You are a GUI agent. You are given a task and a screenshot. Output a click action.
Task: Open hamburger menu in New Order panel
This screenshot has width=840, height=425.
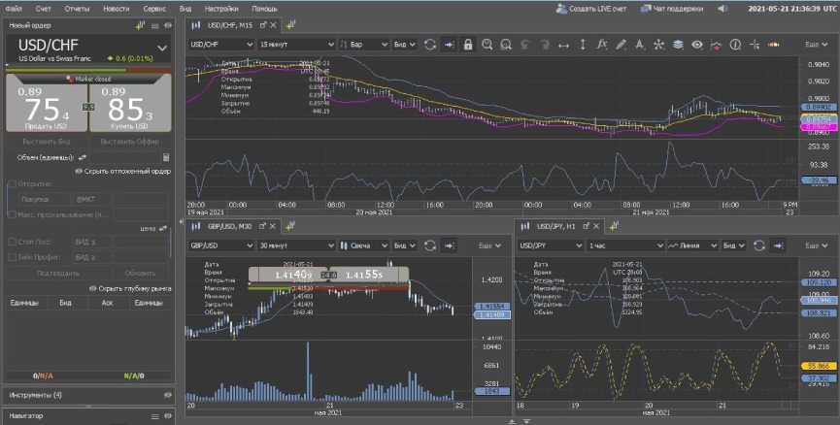(154, 25)
